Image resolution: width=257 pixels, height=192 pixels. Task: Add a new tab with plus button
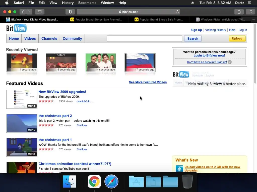(254, 19)
